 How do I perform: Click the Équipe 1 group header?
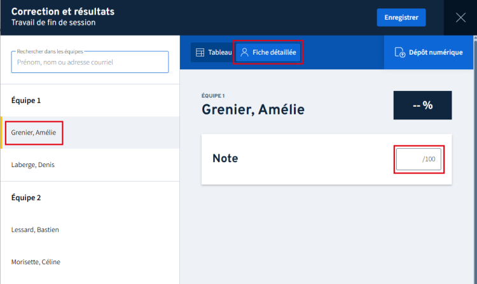click(x=26, y=100)
